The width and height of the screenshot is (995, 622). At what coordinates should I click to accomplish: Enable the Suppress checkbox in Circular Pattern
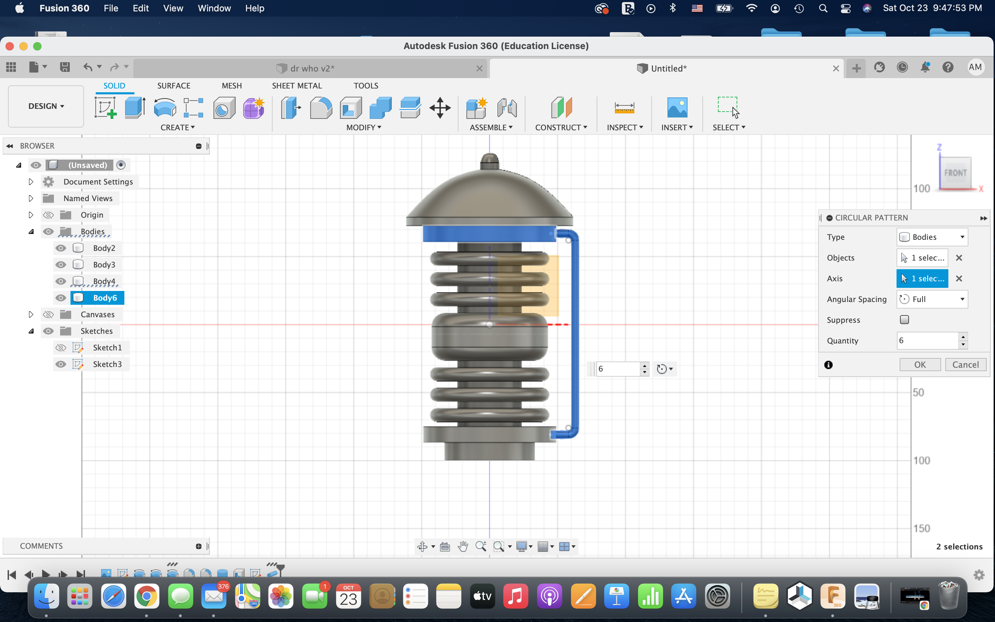point(904,320)
